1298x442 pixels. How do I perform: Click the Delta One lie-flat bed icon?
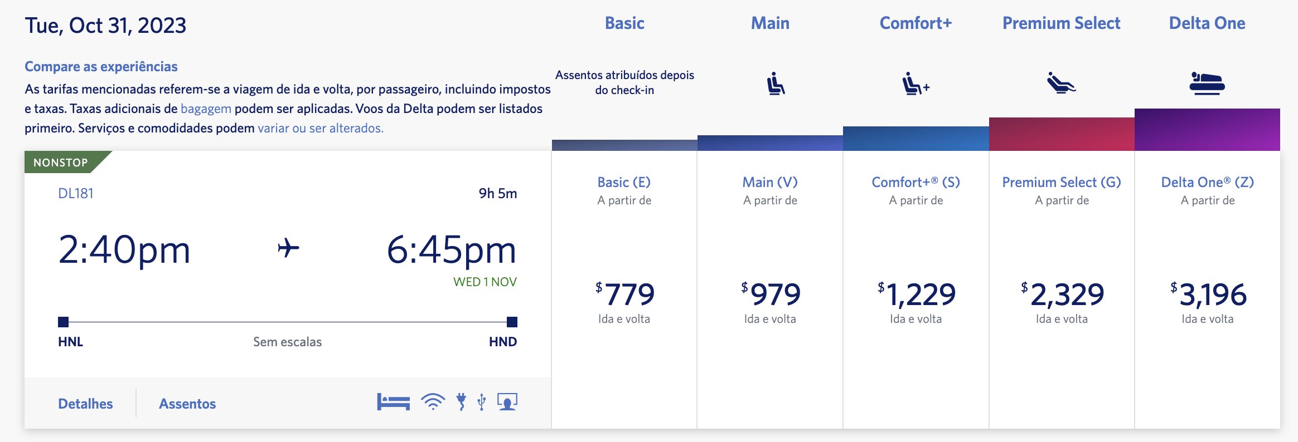pos(1207,84)
